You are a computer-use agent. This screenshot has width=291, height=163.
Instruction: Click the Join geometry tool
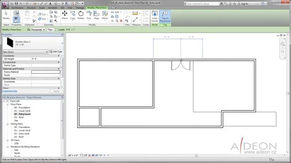click(x=42, y=19)
